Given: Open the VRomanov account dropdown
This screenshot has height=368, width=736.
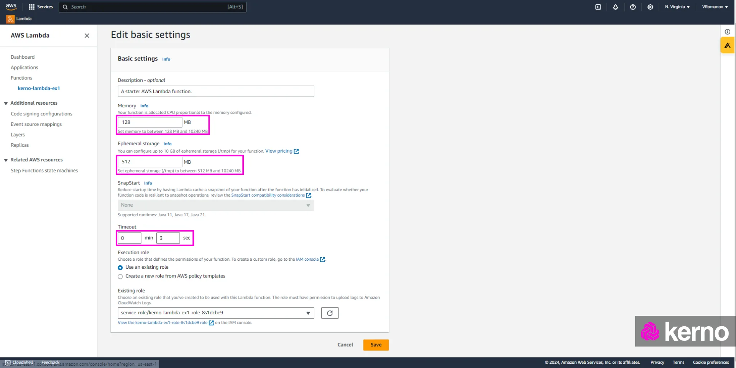Looking at the screenshot, I should [x=715, y=7].
